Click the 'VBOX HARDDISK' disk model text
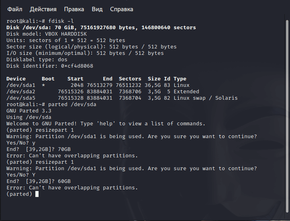The image size is (290, 221). point(66,34)
